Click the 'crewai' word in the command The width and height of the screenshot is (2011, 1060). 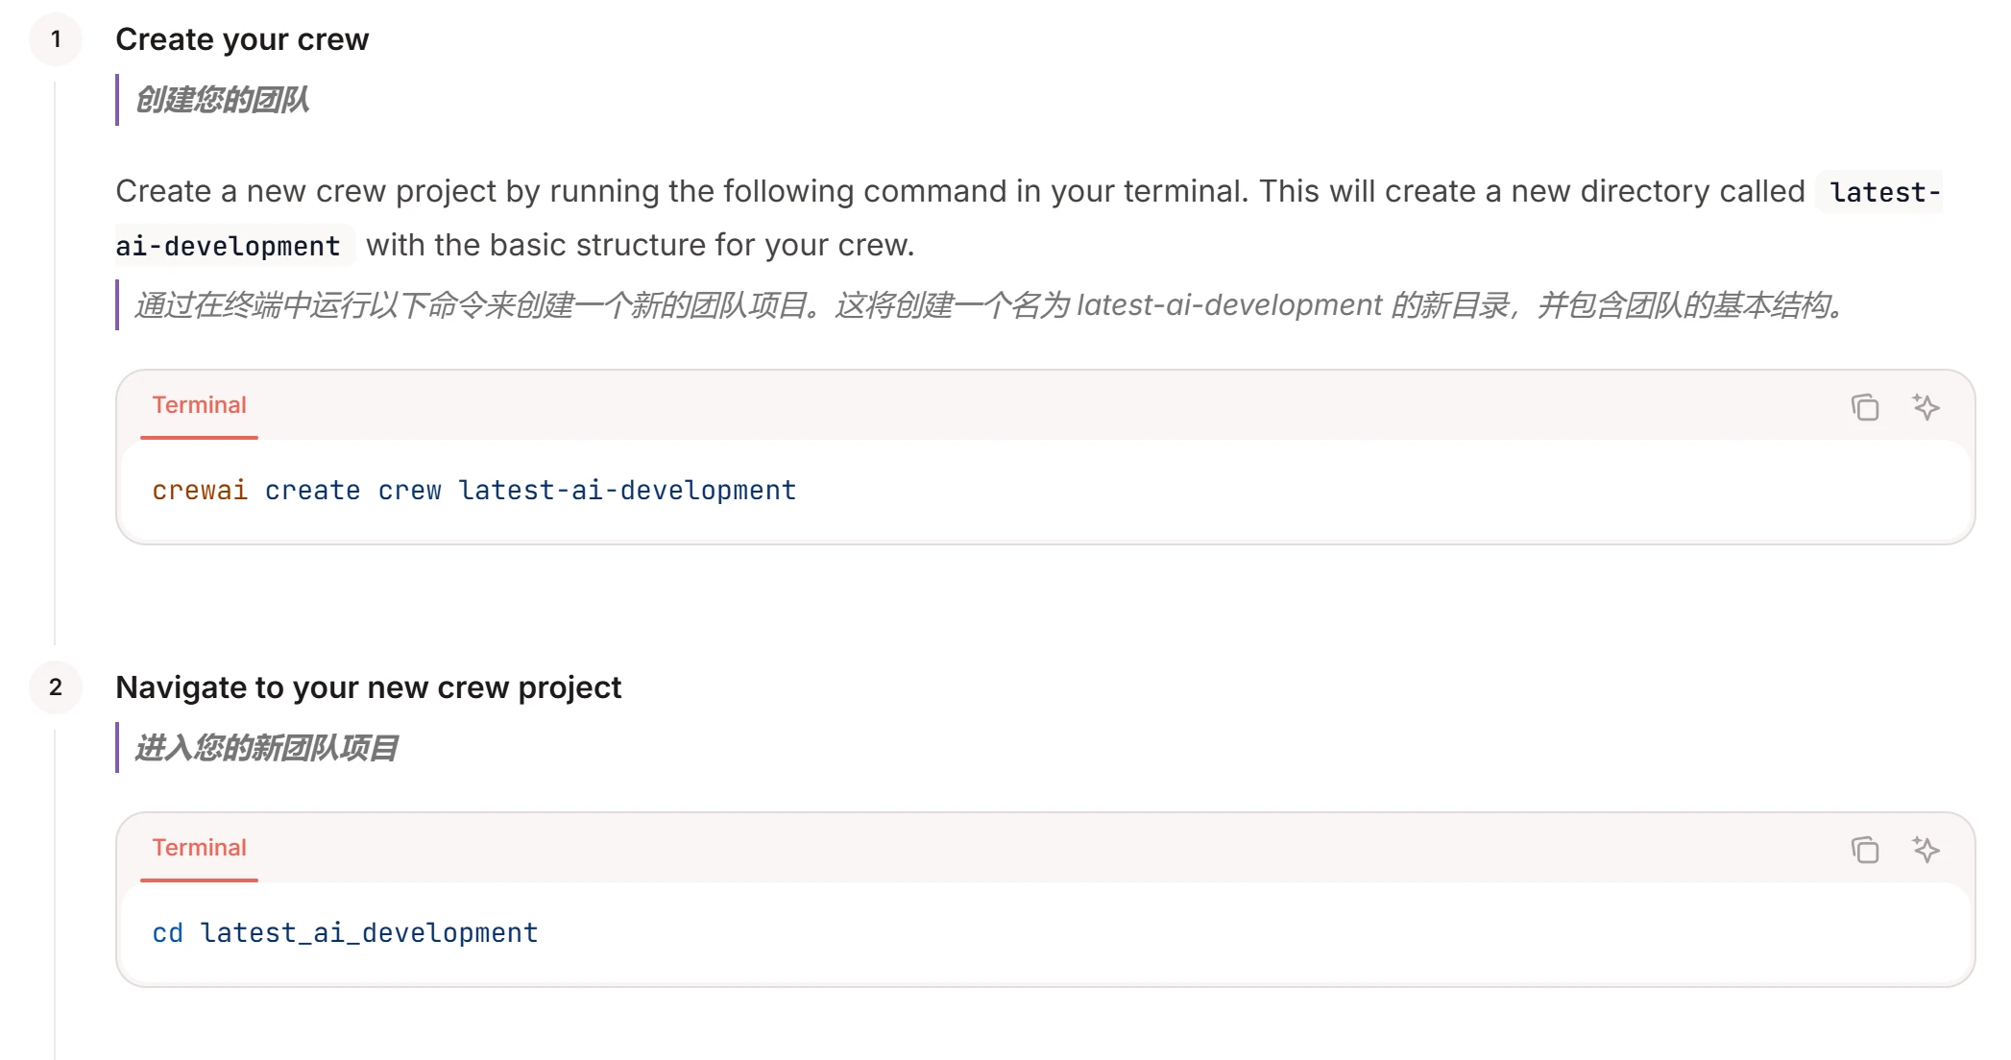click(200, 491)
